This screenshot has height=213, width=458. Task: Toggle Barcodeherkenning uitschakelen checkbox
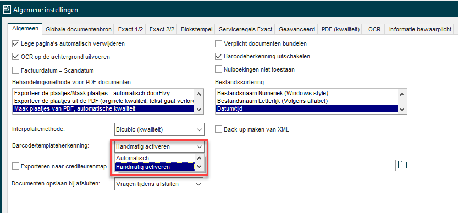point(218,56)
